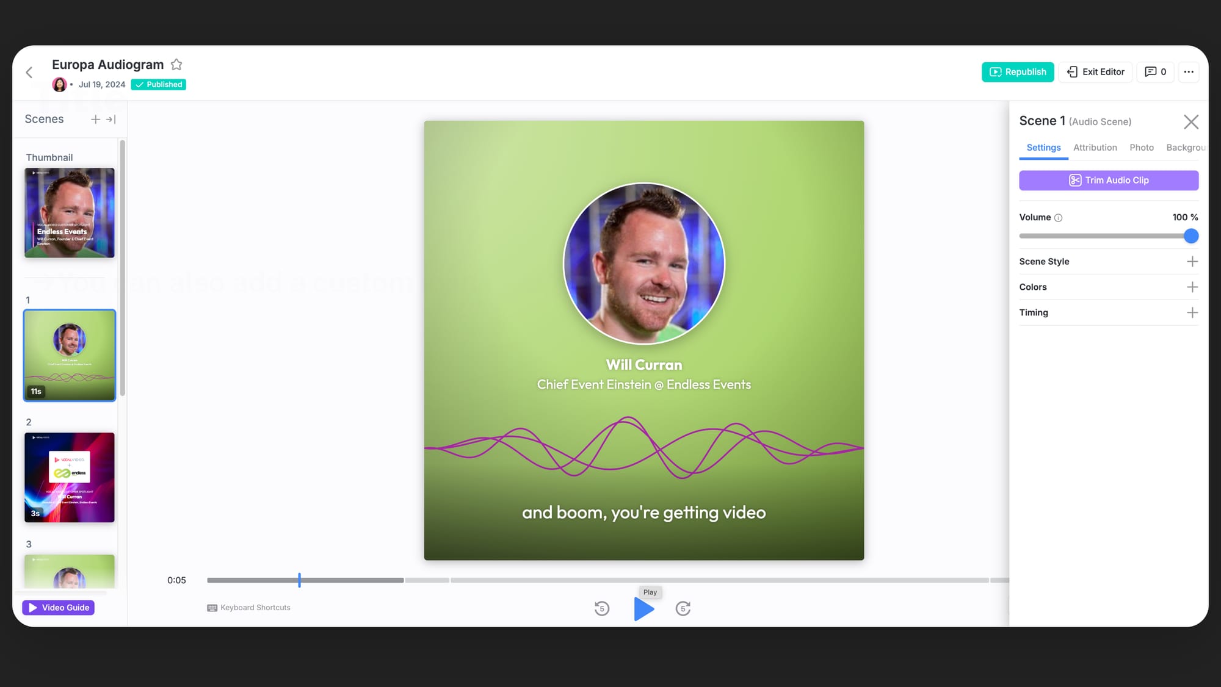Viewport: 1221px width, 687px height.
Task: Skip forward 5 seconds
Action: pyautogui.click(x=683, y=608)
